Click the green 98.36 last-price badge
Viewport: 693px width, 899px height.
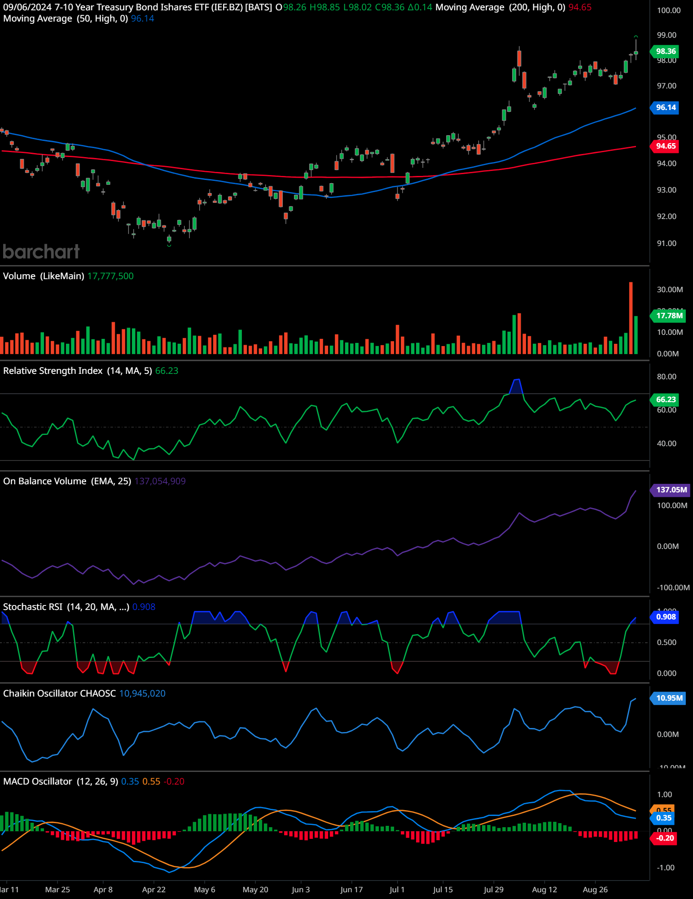[665, 51]
